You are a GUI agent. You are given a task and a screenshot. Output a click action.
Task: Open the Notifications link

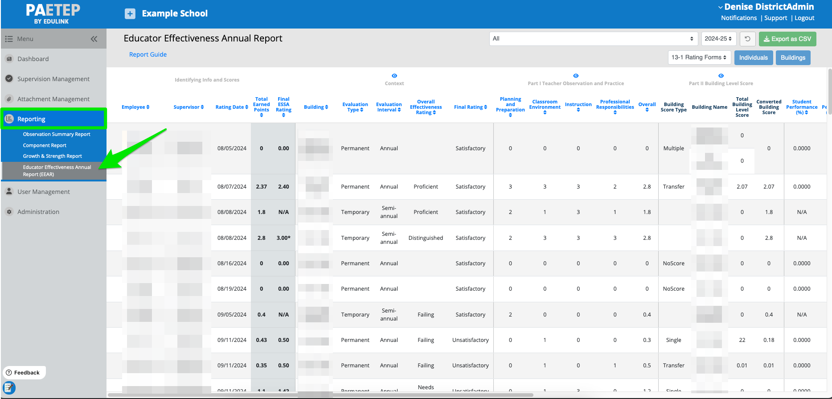tap(739, 18)
